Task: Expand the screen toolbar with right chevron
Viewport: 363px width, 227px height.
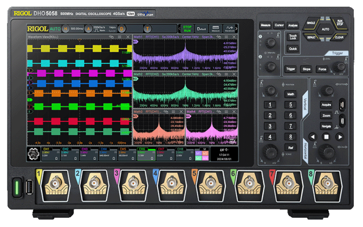Action: coord(236,29)
